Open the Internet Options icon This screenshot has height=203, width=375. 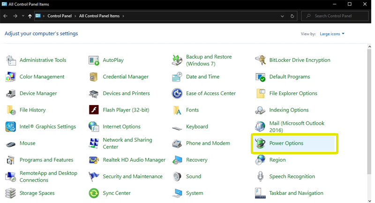94,127
